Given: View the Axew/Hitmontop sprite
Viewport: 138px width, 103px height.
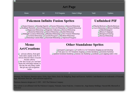Looking at the screenshot, I should point(99,28).
